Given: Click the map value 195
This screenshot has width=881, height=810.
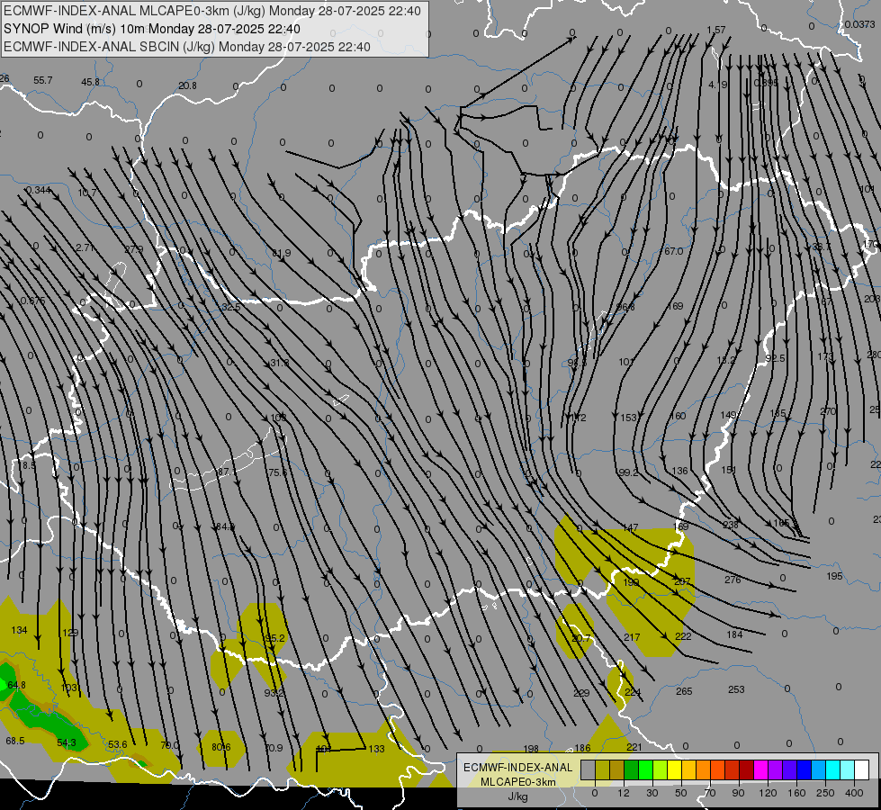Looking at the screenshot, I should coord(834,576).
